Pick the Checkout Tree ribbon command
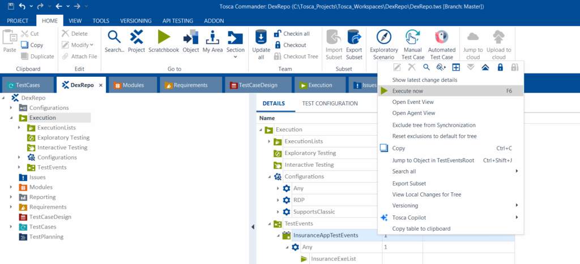The width and height of the screenshot is (580, 264). pyautogui.click(x=296, y=57)
